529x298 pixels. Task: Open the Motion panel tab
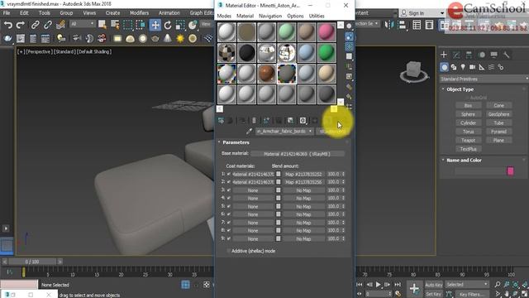click(x=482, y=55)
